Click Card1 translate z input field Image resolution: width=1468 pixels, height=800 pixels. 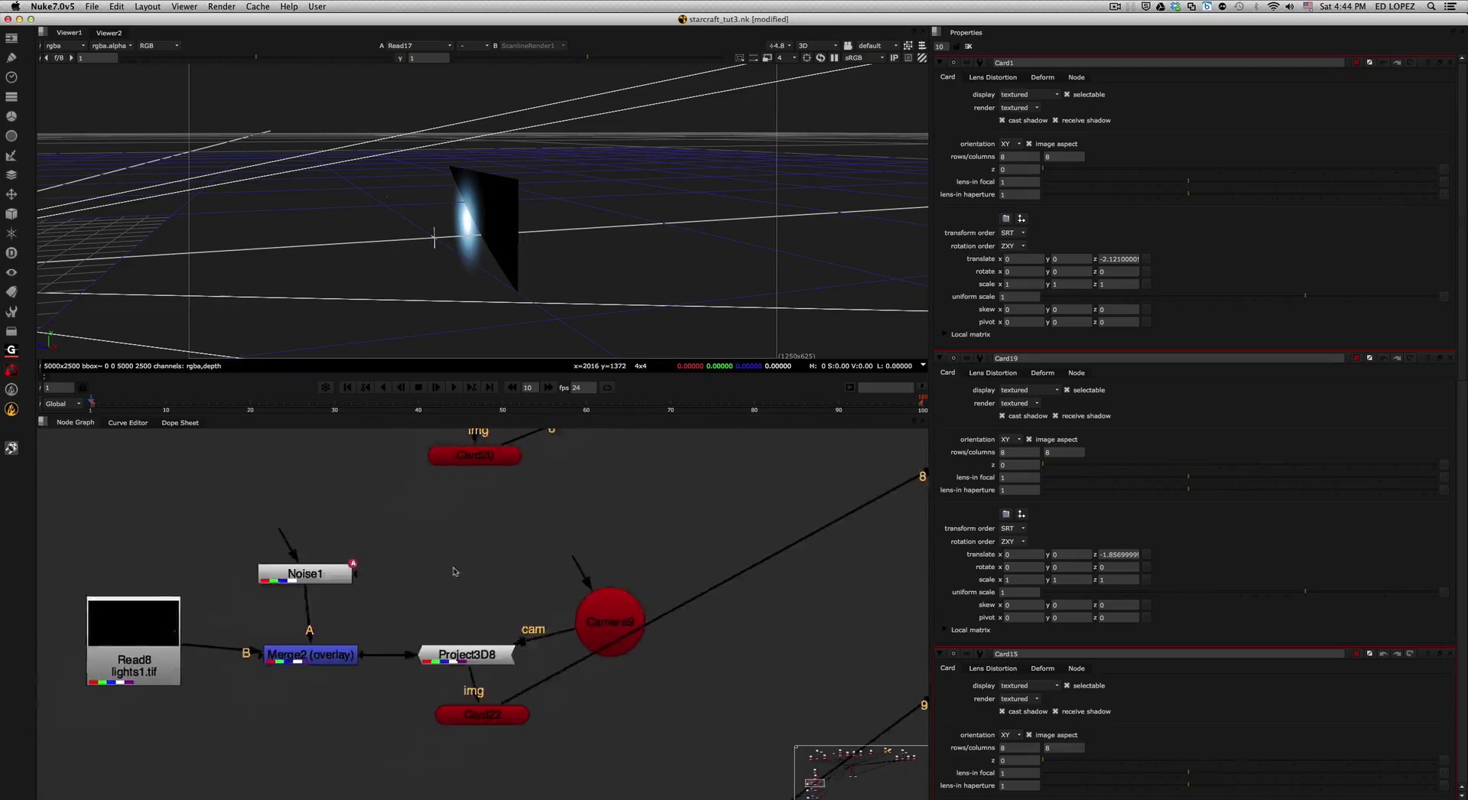1119,259
